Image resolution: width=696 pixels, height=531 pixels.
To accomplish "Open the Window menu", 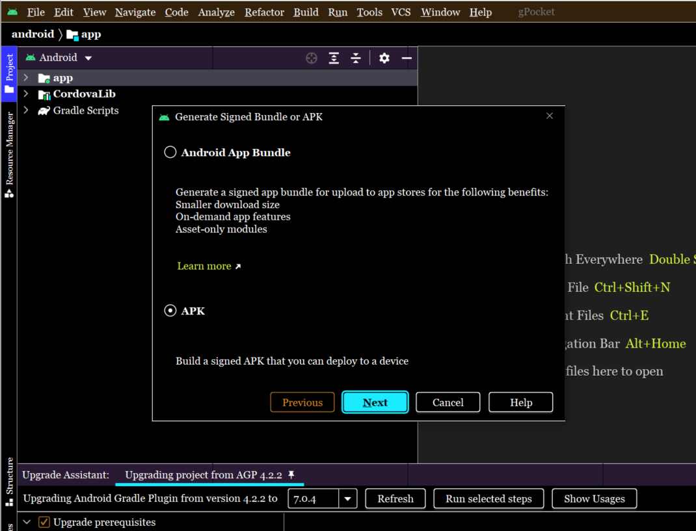I will click(x=440, y=12).
